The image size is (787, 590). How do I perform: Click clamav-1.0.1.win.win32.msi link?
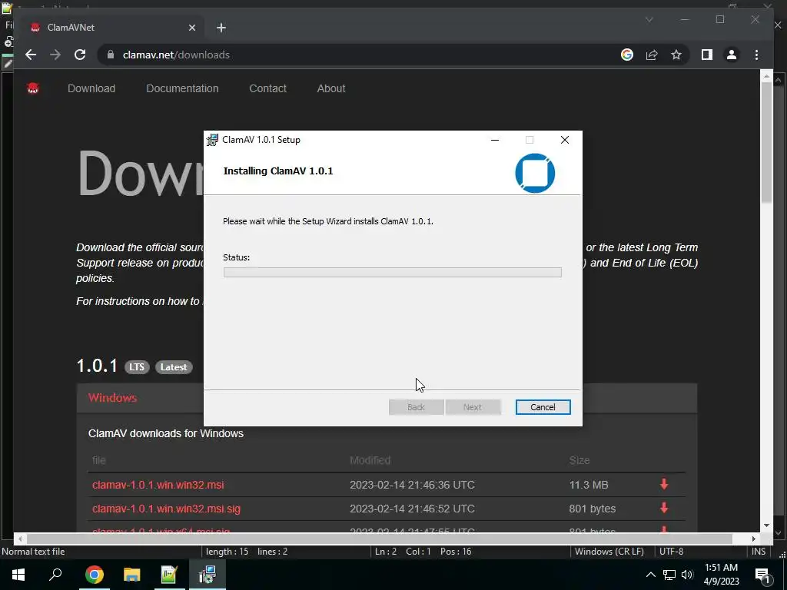(x=158, y=485)
